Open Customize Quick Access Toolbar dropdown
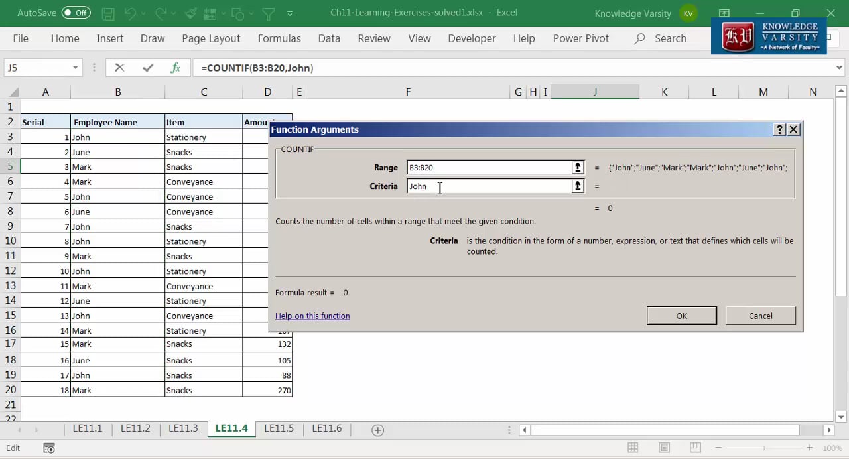This screenshot has width=849, height=459. click(x=290, y=13)
